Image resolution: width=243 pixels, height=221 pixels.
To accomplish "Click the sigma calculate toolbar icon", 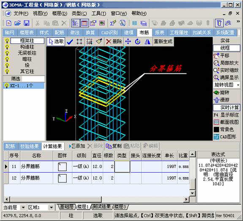I will pyautogui.click(x=113, y=23).
